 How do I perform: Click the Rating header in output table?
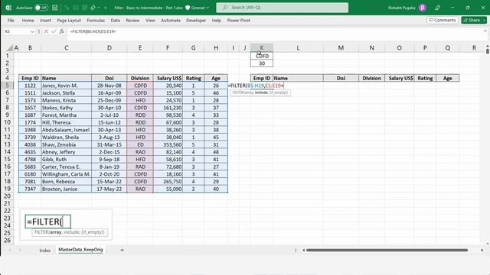pyautogui.click(x=425, y=78)
